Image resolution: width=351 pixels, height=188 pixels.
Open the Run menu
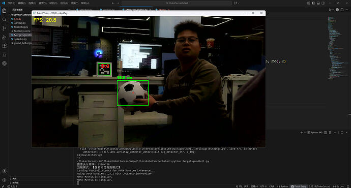64,3
